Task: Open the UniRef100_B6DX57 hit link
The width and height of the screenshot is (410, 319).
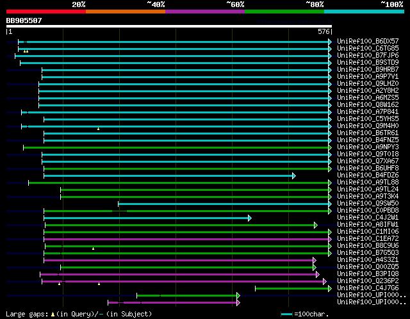Action: click(368, 41)
